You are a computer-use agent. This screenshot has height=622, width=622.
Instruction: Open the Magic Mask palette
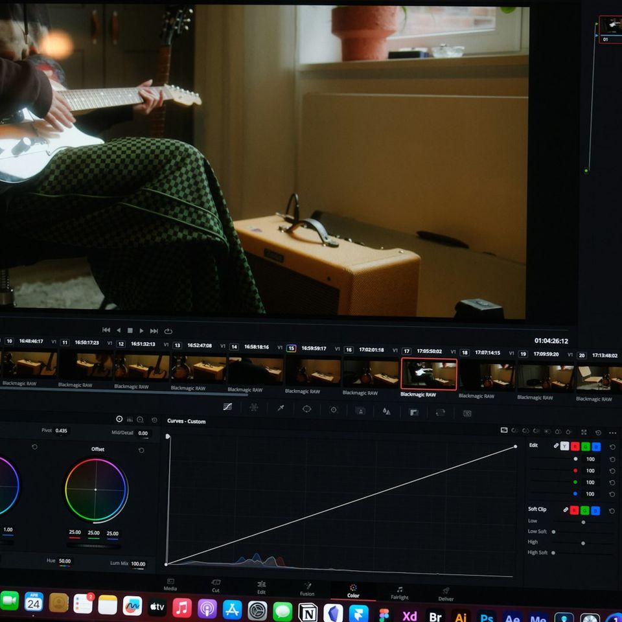coord(360,411)
